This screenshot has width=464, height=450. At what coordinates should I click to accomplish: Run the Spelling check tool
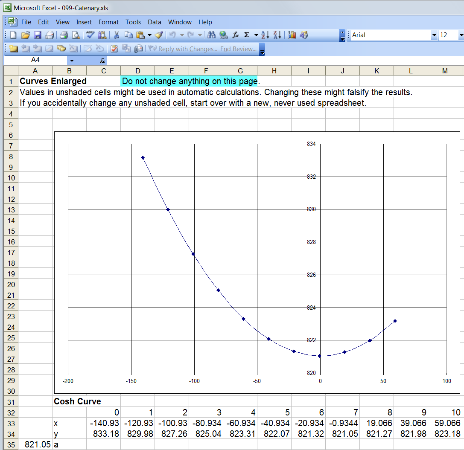pos(90,35)
